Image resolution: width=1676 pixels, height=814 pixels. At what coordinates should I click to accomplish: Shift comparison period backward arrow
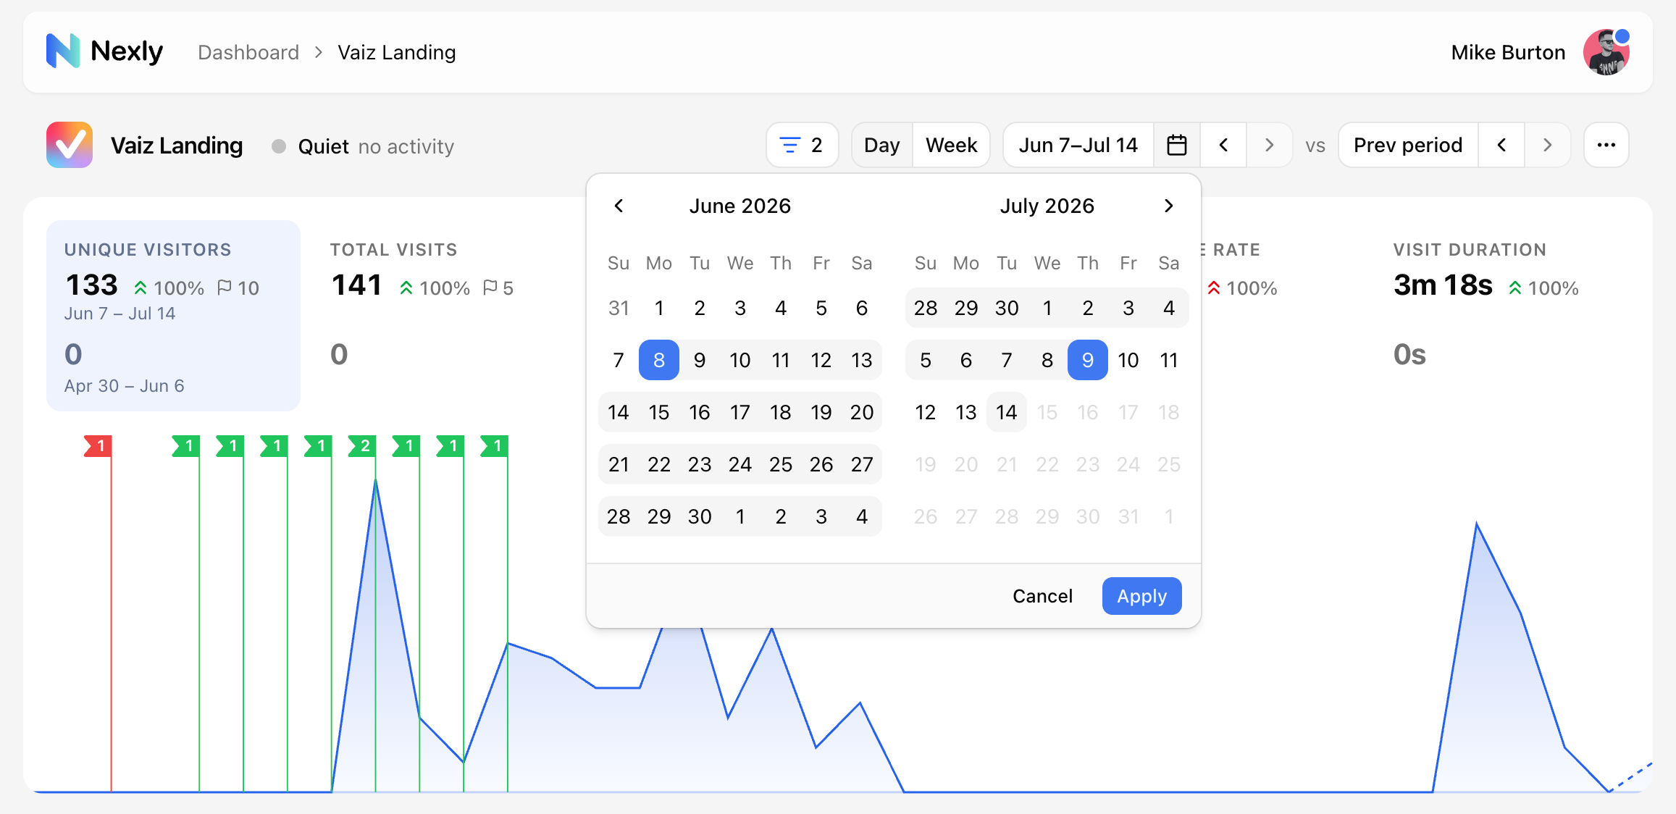pyautogui.click(x=1501, y=145)
